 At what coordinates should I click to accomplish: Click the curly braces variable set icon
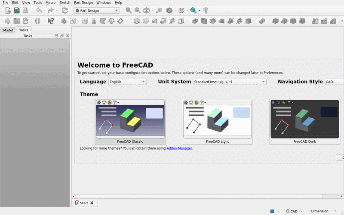(37, 21)
